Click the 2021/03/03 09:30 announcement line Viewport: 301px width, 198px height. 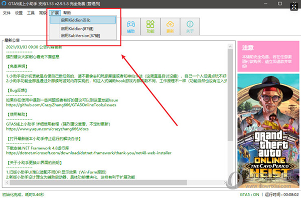tap(34, 47)
